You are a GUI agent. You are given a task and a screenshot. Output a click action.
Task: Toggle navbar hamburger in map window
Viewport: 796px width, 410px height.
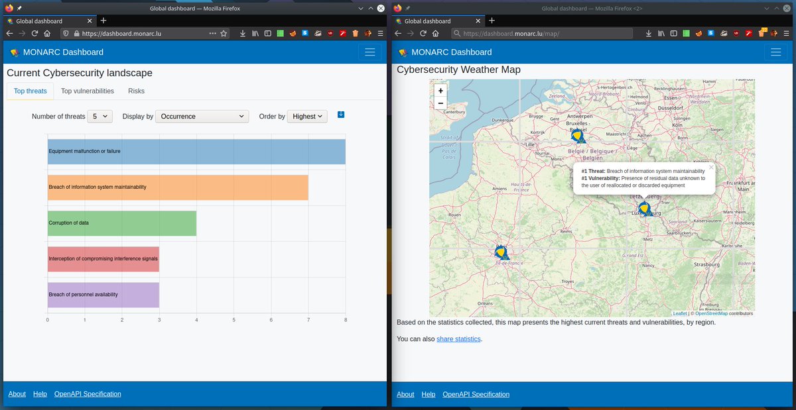773,52
